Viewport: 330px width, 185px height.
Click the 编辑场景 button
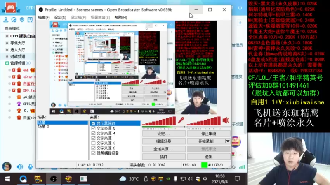[164, 141]
